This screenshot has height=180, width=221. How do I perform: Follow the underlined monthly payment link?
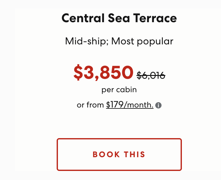[130, 105]
